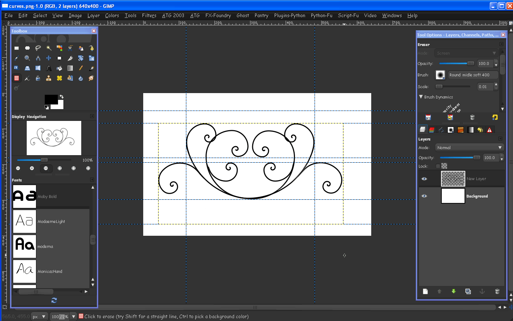This screenshot has height=321, width=513.
Task: Select the Zoom magnifier tool
Action: (27, 58)
